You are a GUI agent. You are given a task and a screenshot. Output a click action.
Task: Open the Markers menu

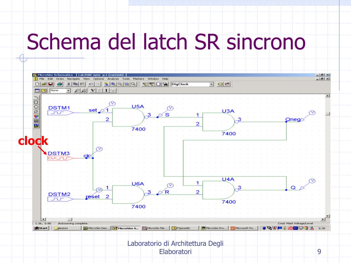[138, 79]
